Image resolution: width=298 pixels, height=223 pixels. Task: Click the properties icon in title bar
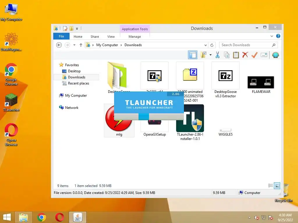65,28
